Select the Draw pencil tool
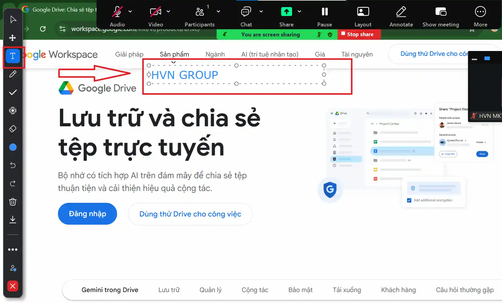502x303 pixels. point(13,74)
